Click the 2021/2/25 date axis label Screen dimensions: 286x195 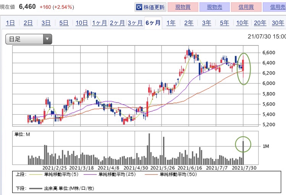pos(55,168)
